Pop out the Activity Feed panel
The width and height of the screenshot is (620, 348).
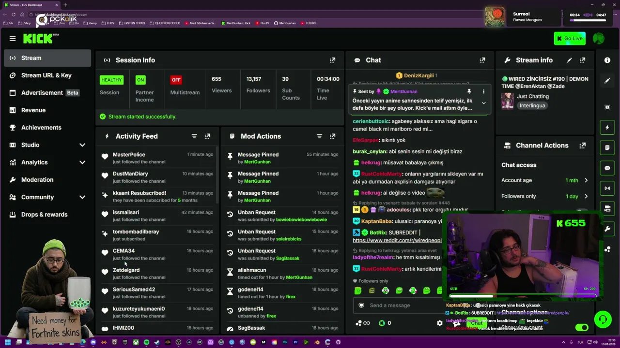[207, 136]
